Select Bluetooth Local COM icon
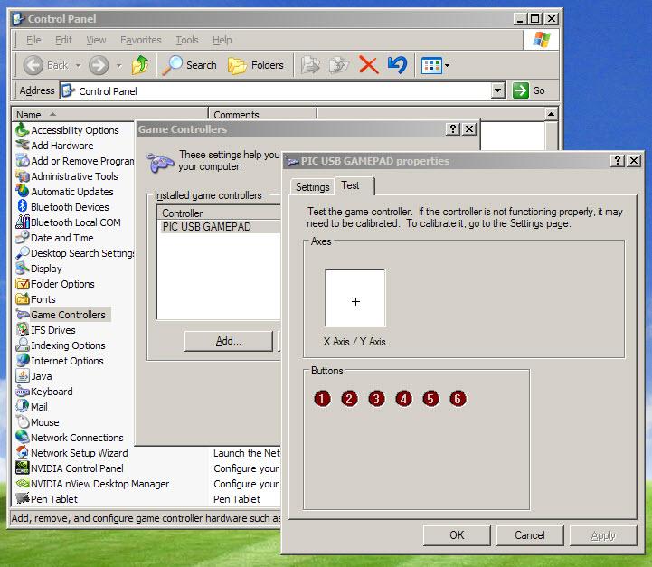The width and height of the screenshot is (652, 567). point(22,222)
